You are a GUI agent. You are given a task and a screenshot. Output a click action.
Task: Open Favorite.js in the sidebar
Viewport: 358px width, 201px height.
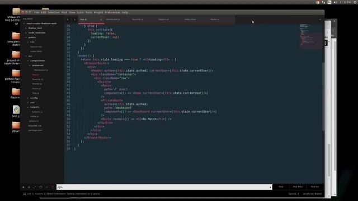tap(37, 79)
